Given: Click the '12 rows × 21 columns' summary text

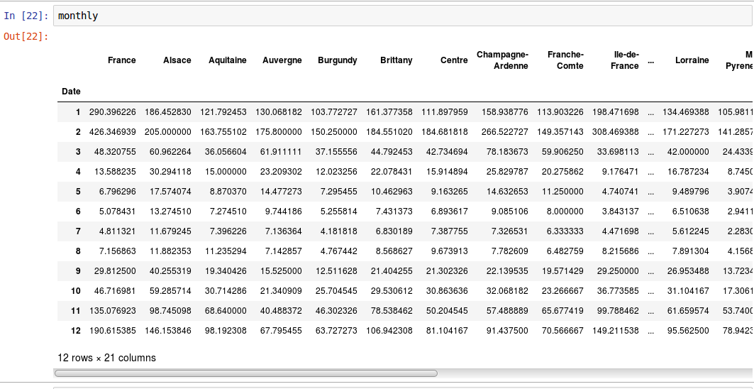Looking at the screenshot, I should click(107, 358).
